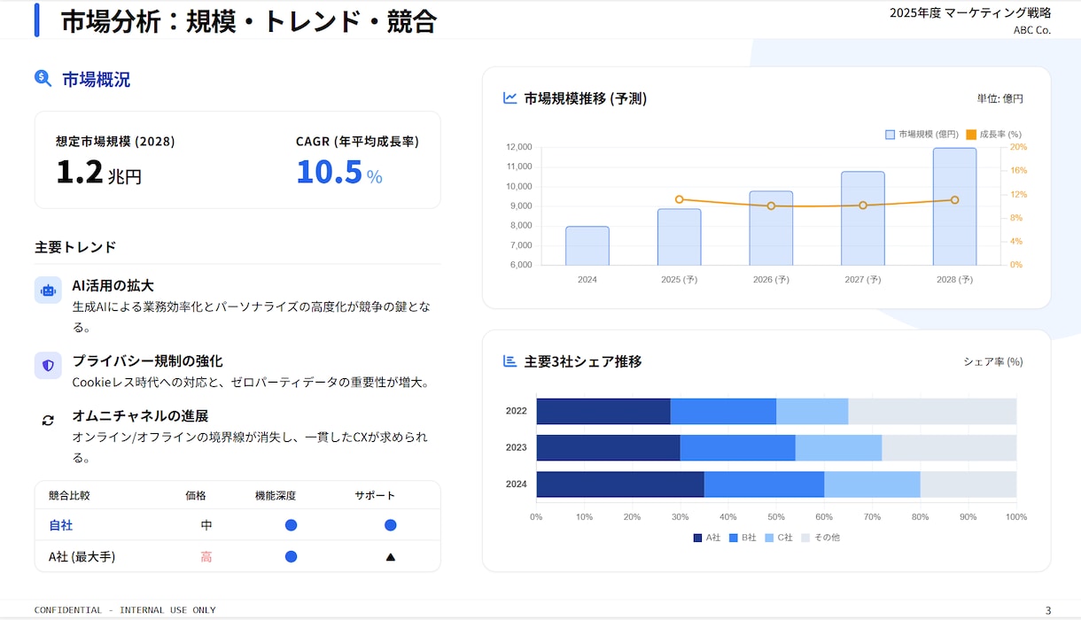Click the B社 segment of the 2023 bar
Viewport: 1081px width, 620px height.
[738, 447]
